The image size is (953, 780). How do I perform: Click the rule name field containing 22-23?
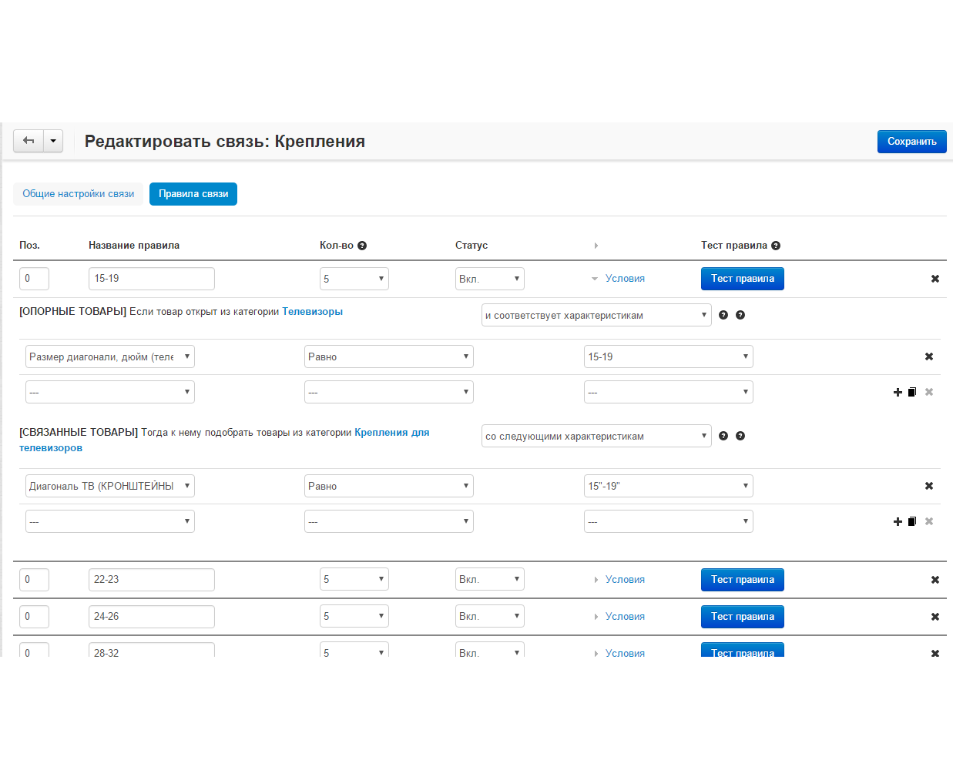pos(151,580)
